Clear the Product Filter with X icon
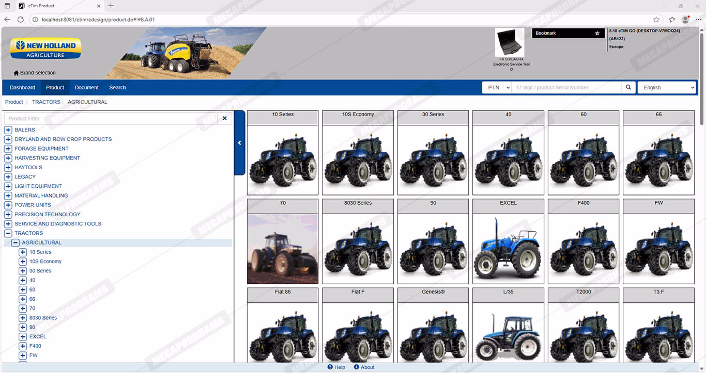 point(224,119)
